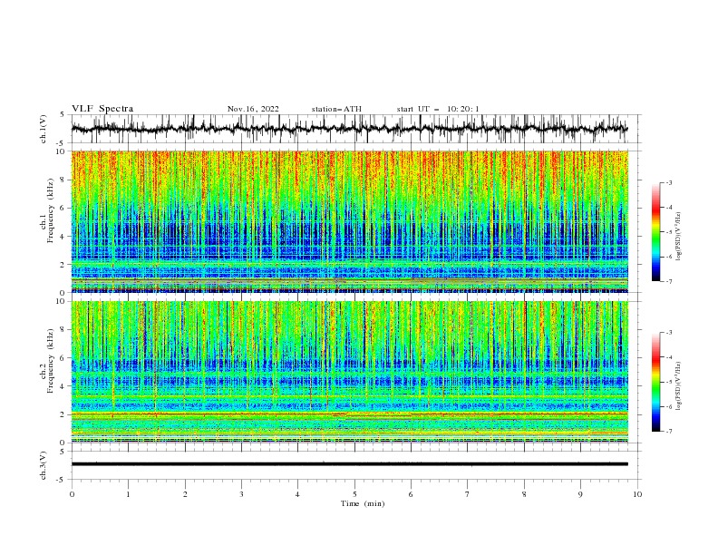Click the "-3" label on ch.1 color bar

point(669,182)
